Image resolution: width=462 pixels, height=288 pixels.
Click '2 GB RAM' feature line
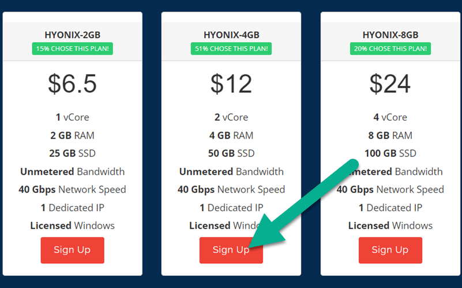72,136
